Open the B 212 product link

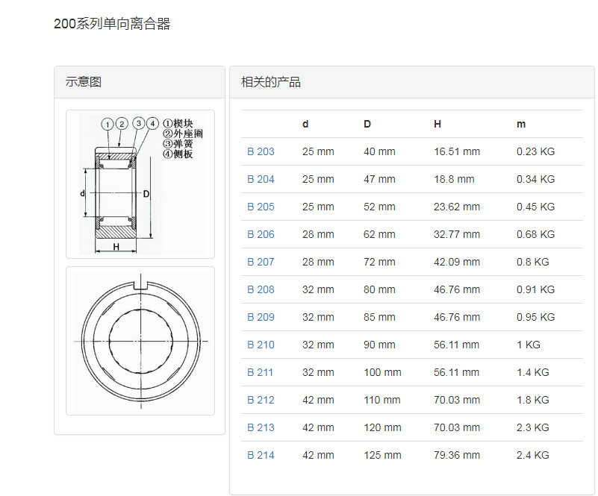(x=261, y=400)
